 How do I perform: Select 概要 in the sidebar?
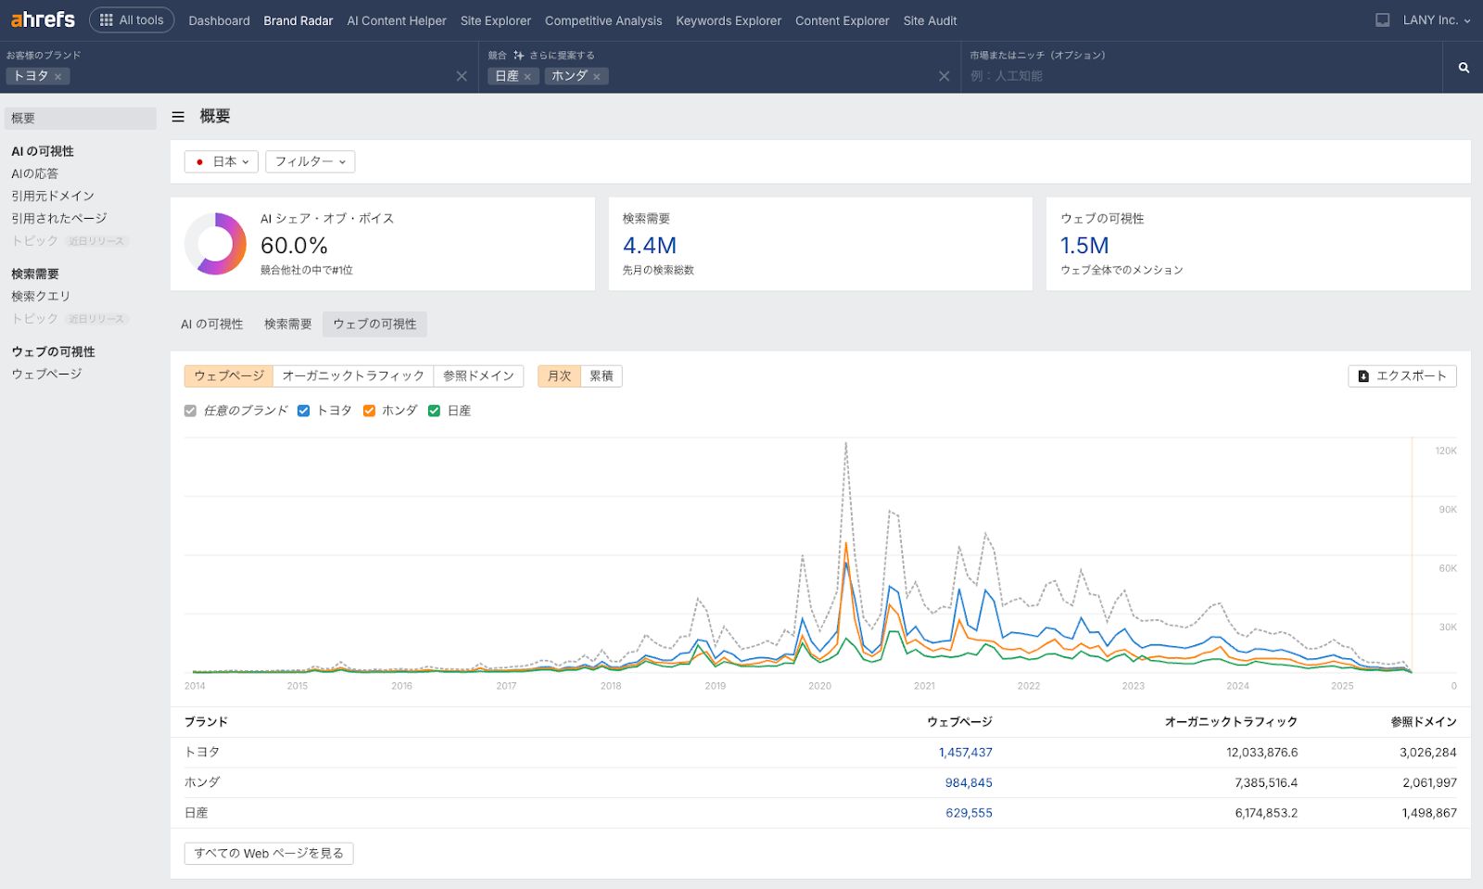click(x=81, y=118)
